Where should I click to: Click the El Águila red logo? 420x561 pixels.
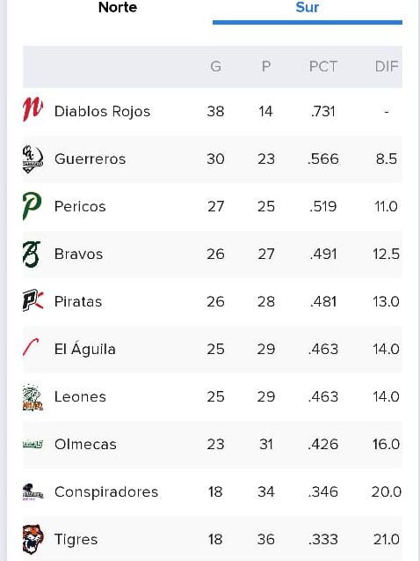[31, 347]
